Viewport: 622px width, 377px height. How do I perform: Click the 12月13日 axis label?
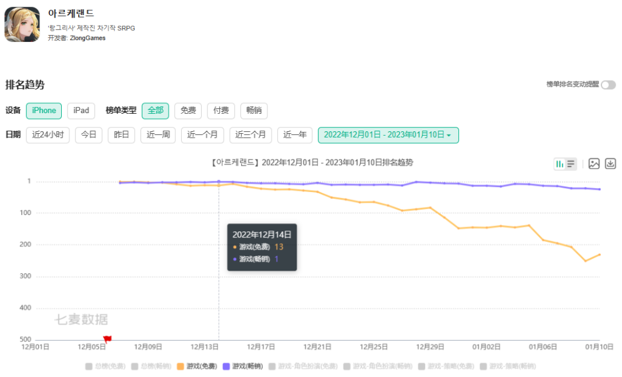tap(204, 347)
